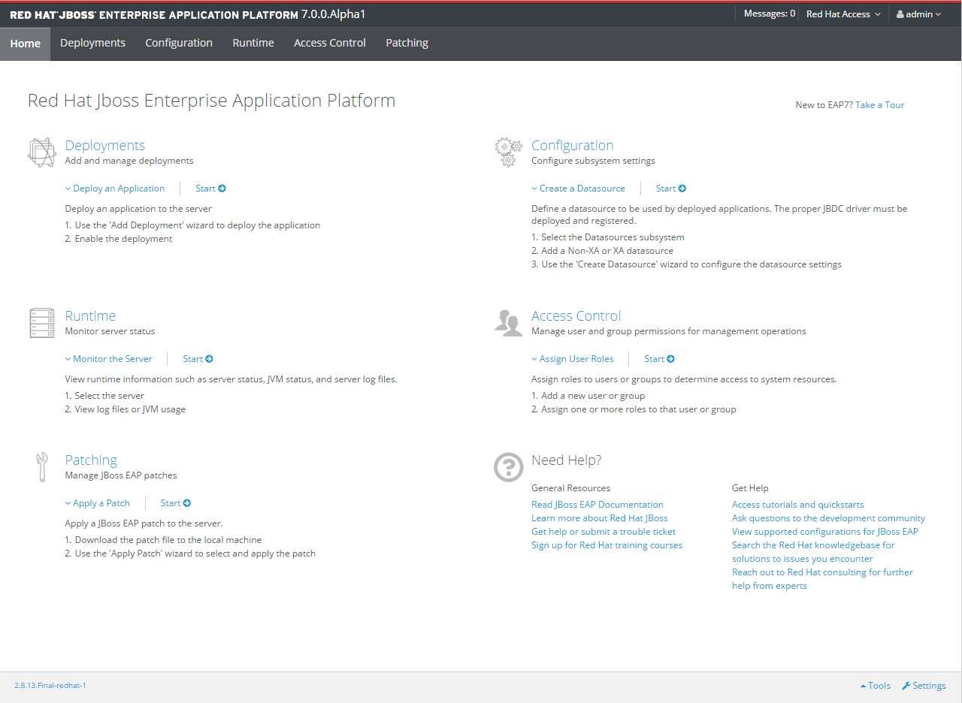Click the wrench icon beside Settings

tap(906, 686)
